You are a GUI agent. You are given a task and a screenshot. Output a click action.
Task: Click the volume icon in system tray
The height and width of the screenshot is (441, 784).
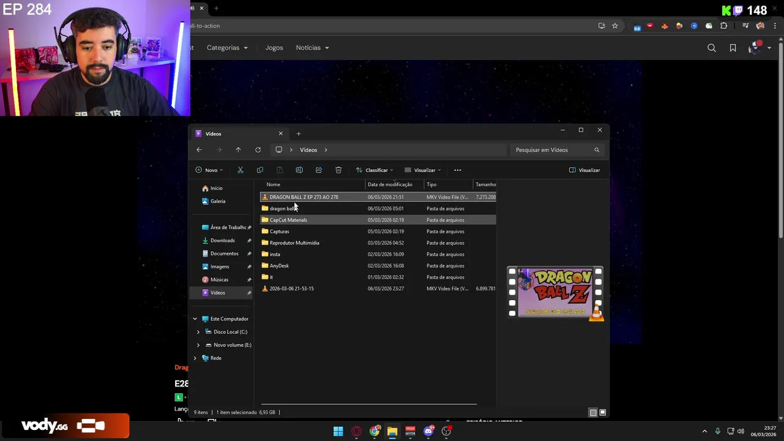(x=741, y=431)
